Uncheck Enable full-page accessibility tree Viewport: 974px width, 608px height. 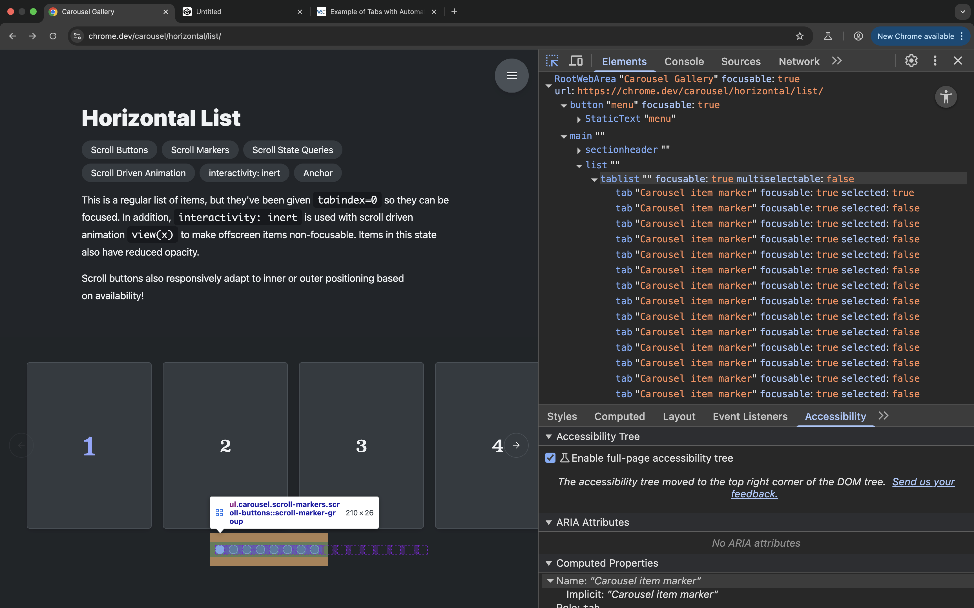(550, 458)
